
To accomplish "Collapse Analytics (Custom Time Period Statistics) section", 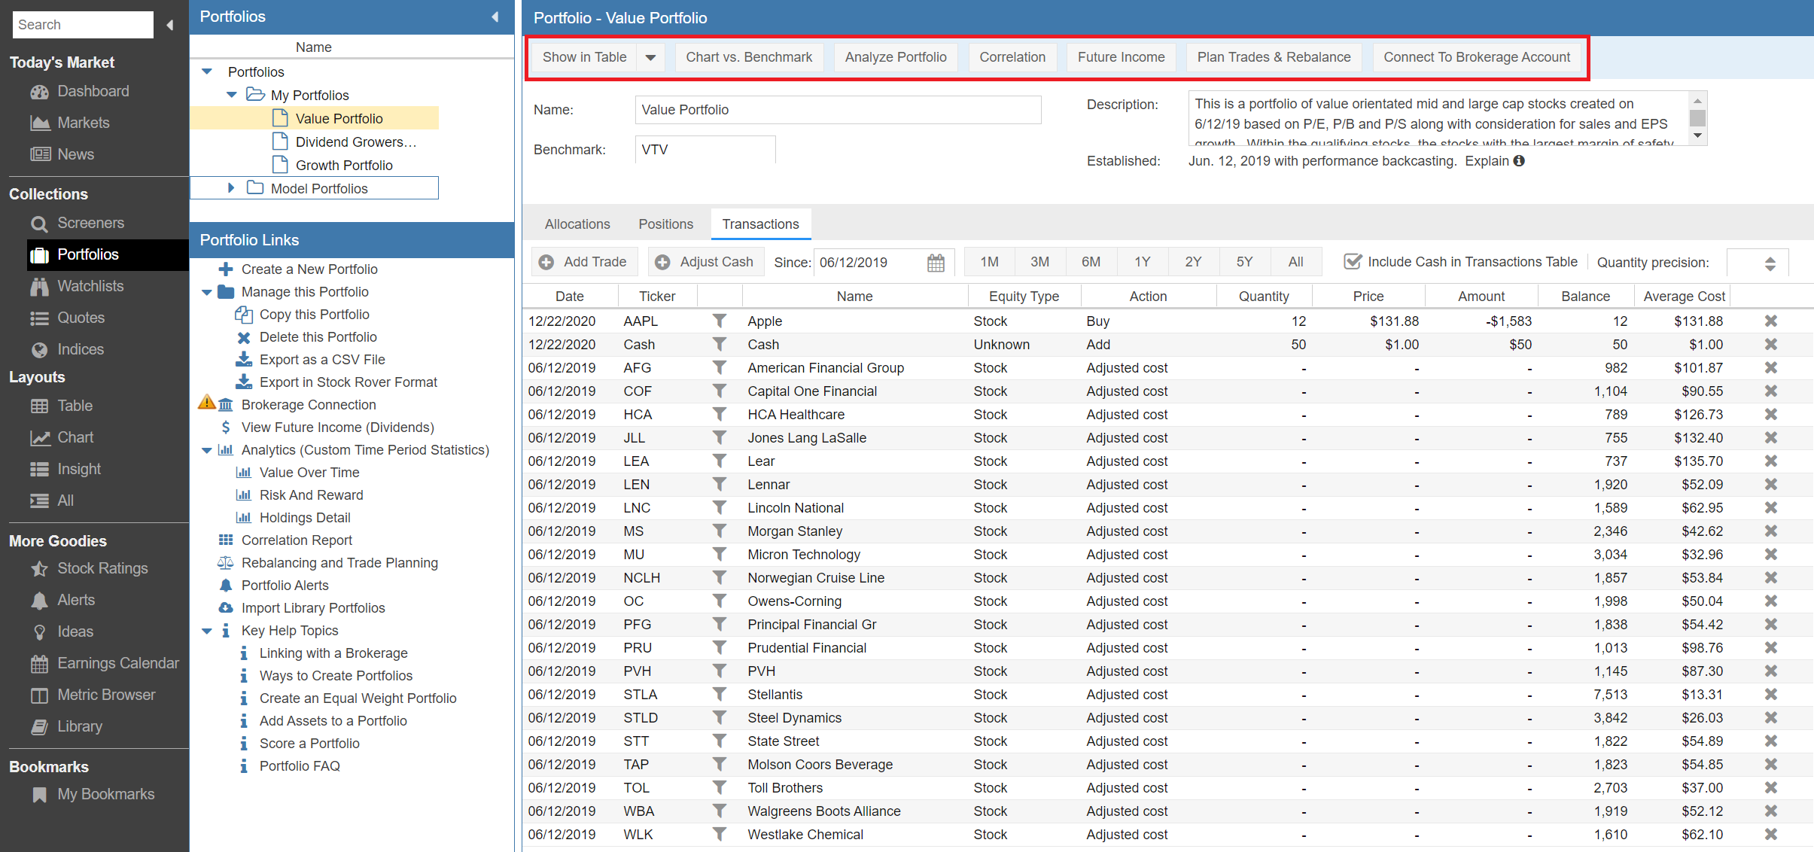I will pyautogui.click(x=207, y=450).
